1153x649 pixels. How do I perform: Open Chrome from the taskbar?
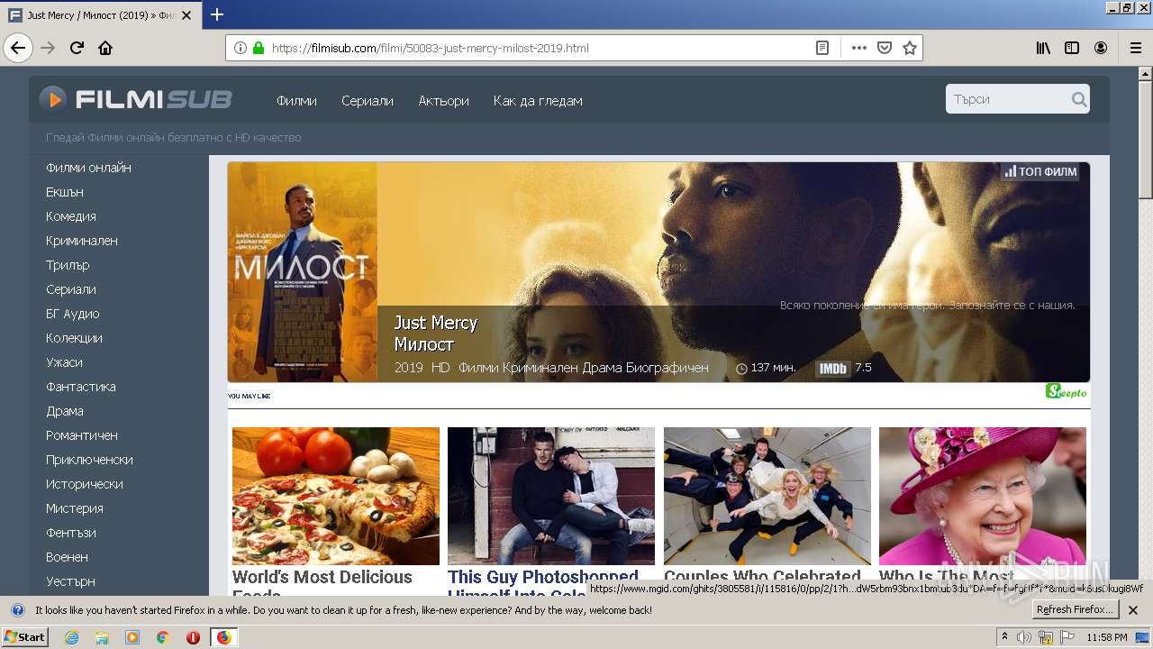pyautogui.click(x=162, y=637)
